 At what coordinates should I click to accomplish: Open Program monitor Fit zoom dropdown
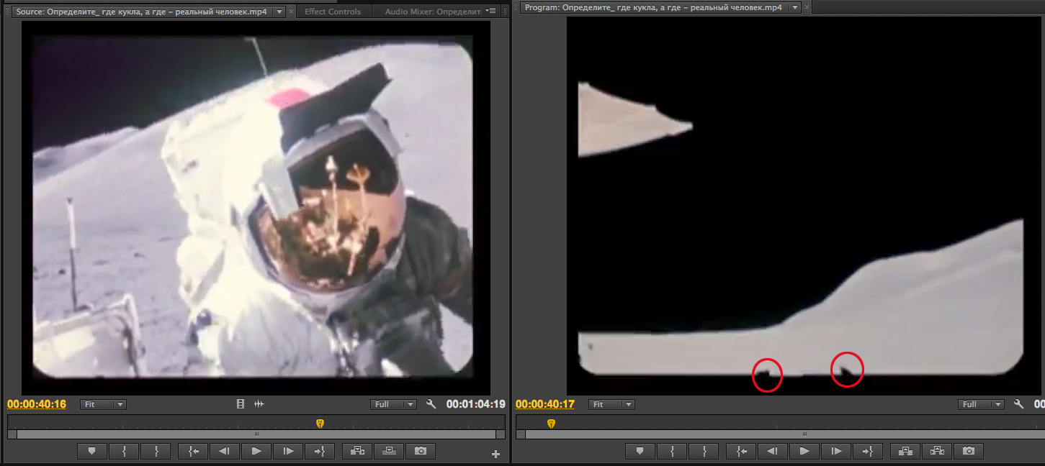tap(611, 404)
